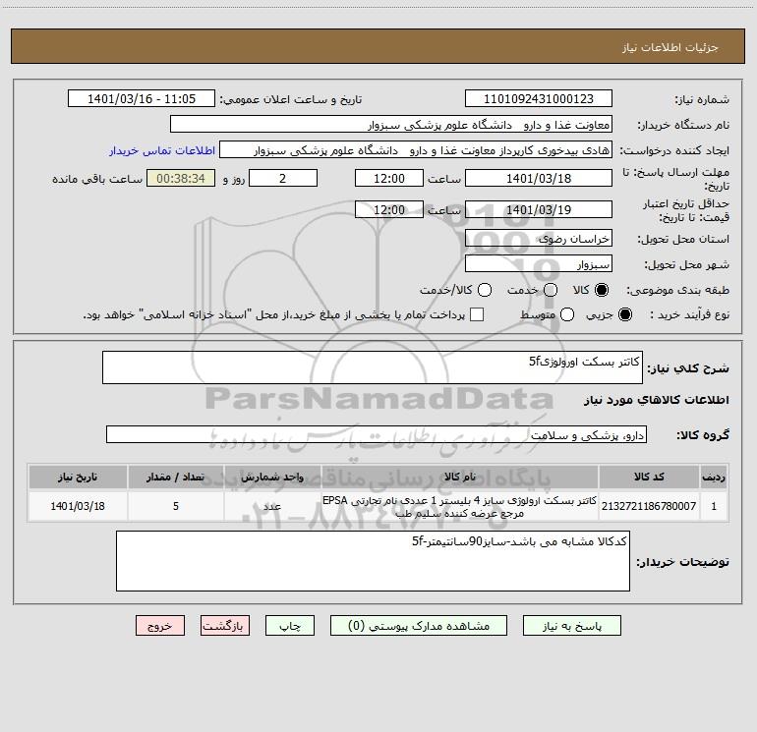This screenshot has height=732, width=757.
Task: Click the اطلاعات کالاهای مورد نیاز section heading
Action: pyautogui.click(x=657, y=400)
